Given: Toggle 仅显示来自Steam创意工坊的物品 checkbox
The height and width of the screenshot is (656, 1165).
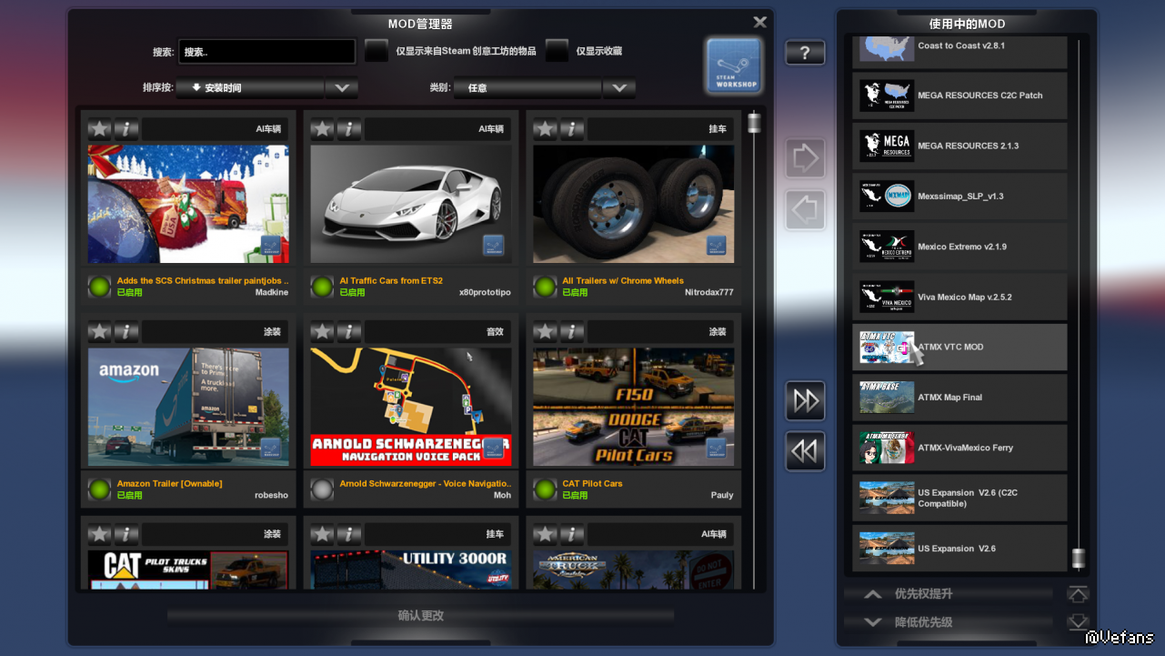Looking at the screenshot, I should 377,51.
